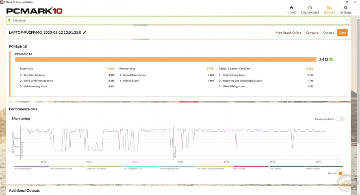The image size is (360, 195).
Task: Select GPU Memory Clock (MHz) legend item
Action: pyautogui.click(x=68, y=167)
